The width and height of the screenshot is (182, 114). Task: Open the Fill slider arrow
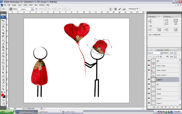(x=175, y=57)
